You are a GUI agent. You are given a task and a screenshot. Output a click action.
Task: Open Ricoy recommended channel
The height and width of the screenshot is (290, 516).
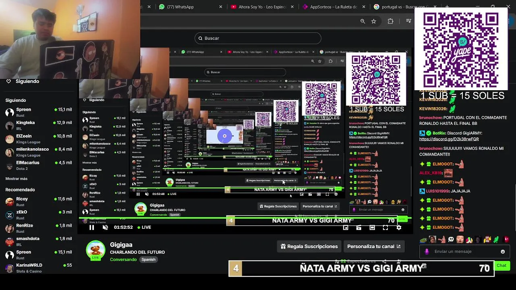tap(39, 201)
